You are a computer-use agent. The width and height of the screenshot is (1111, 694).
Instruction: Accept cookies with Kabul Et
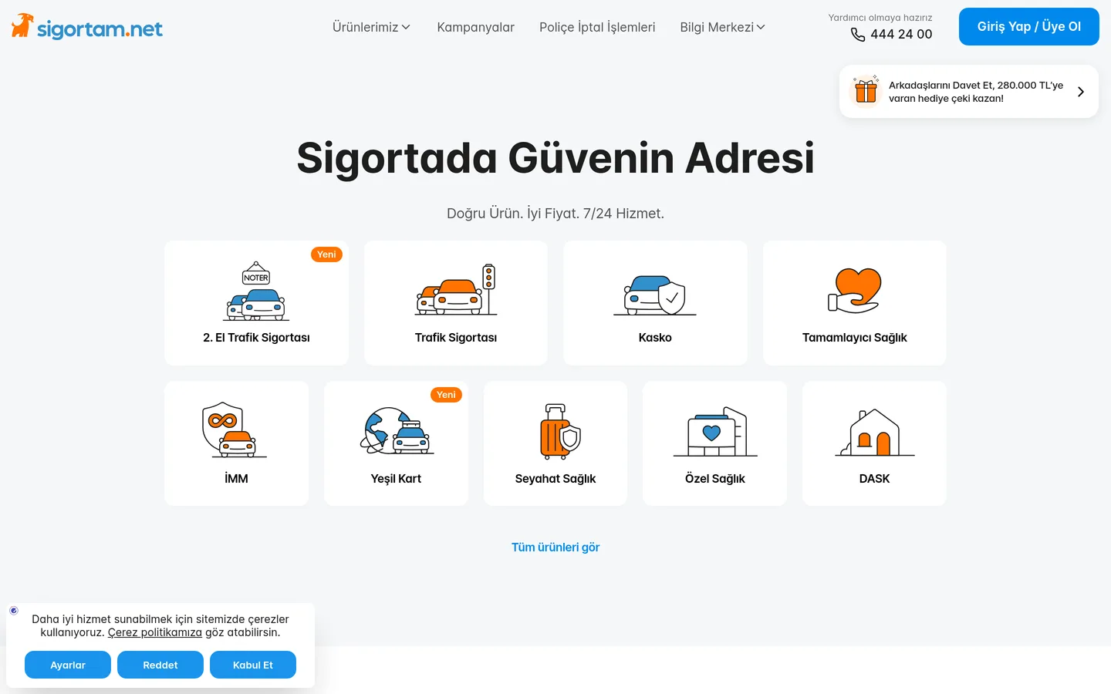click(253, 665)
